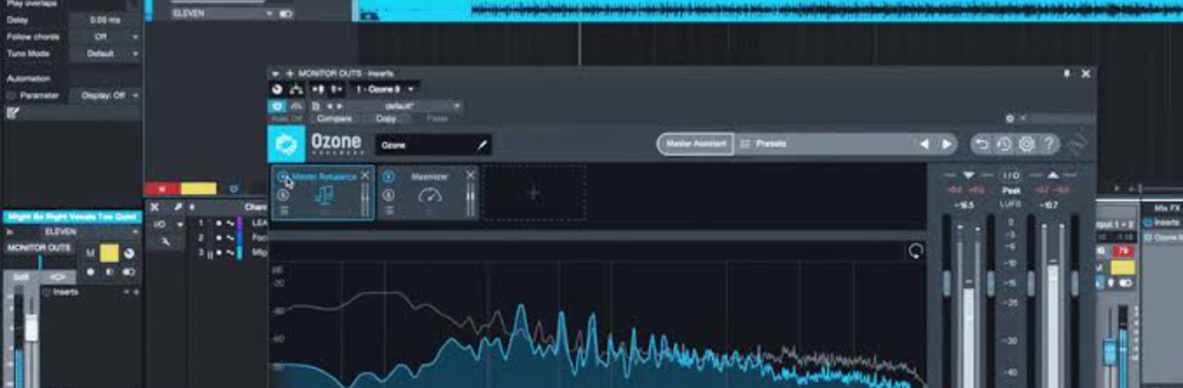The height and width of the screenshot is (388, 1183).
Task: Click the circular I/O meter button
Action: pyautogui.click(x=1011, y=176)
